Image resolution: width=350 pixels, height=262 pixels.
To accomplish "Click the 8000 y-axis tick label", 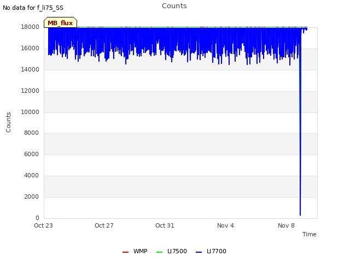I will [32, 133].
